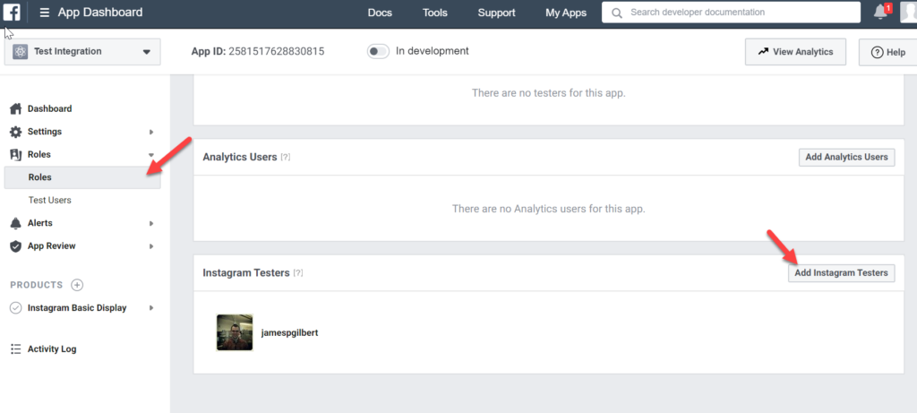Expand the Settings submenu arrow
The image size is (917, 413).
pyautogui.click(x=150, y=132)
